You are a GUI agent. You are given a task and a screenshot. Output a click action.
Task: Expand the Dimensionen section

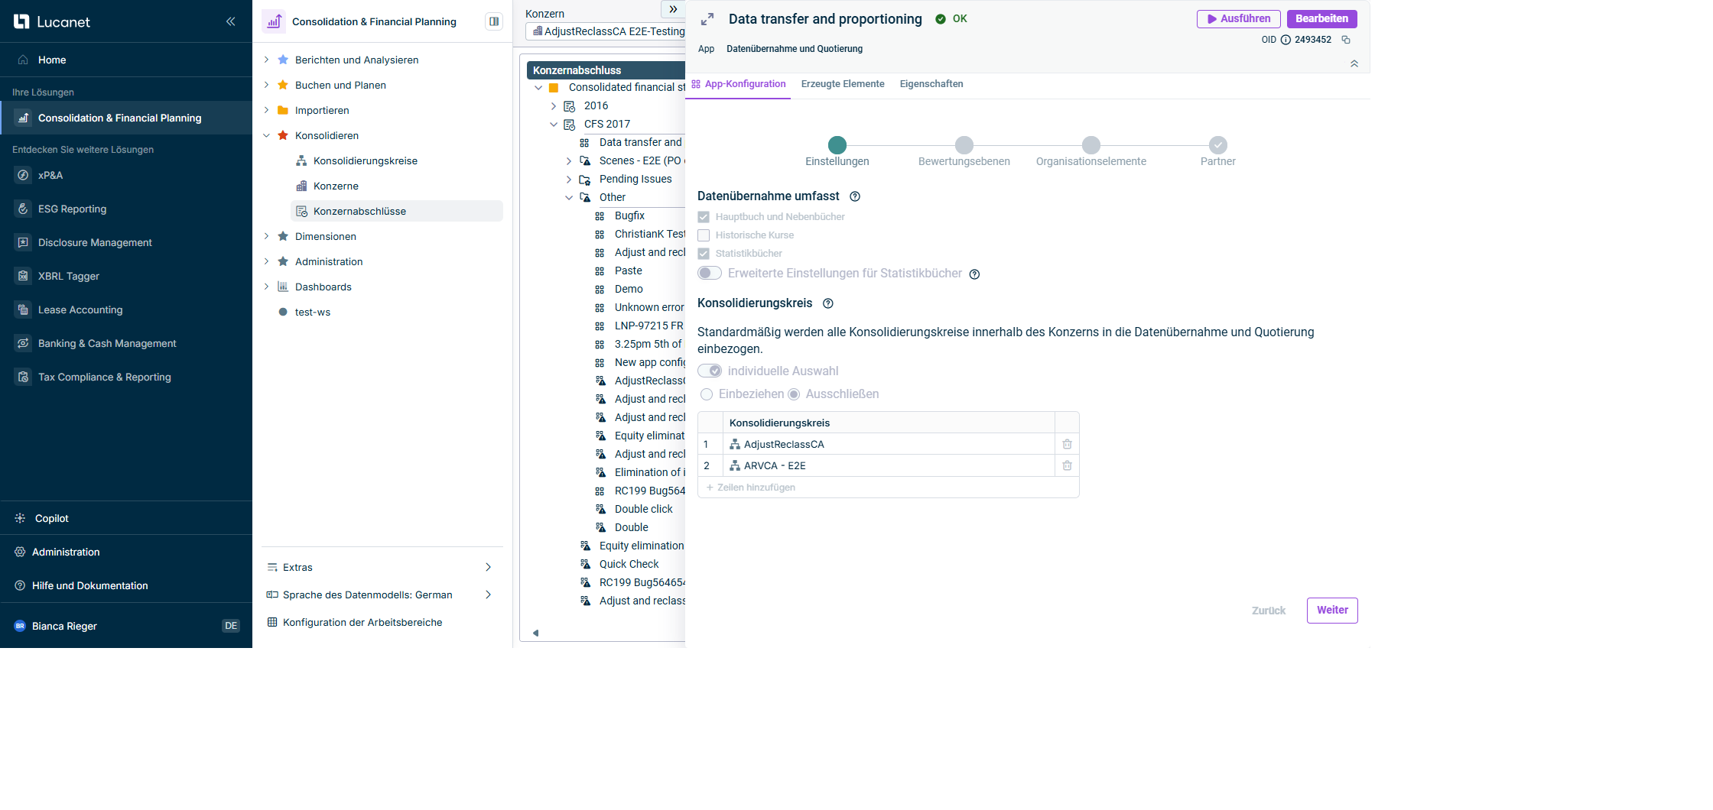(x=266, y=236)
